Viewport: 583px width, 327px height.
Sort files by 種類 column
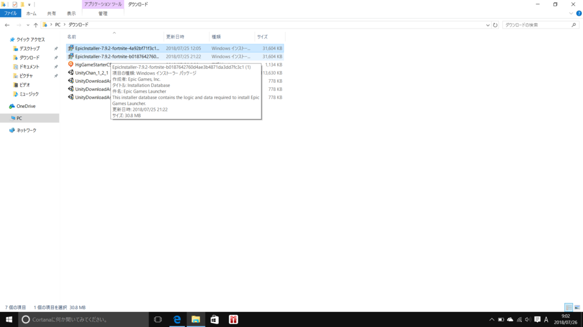click(x=232, y=37)
